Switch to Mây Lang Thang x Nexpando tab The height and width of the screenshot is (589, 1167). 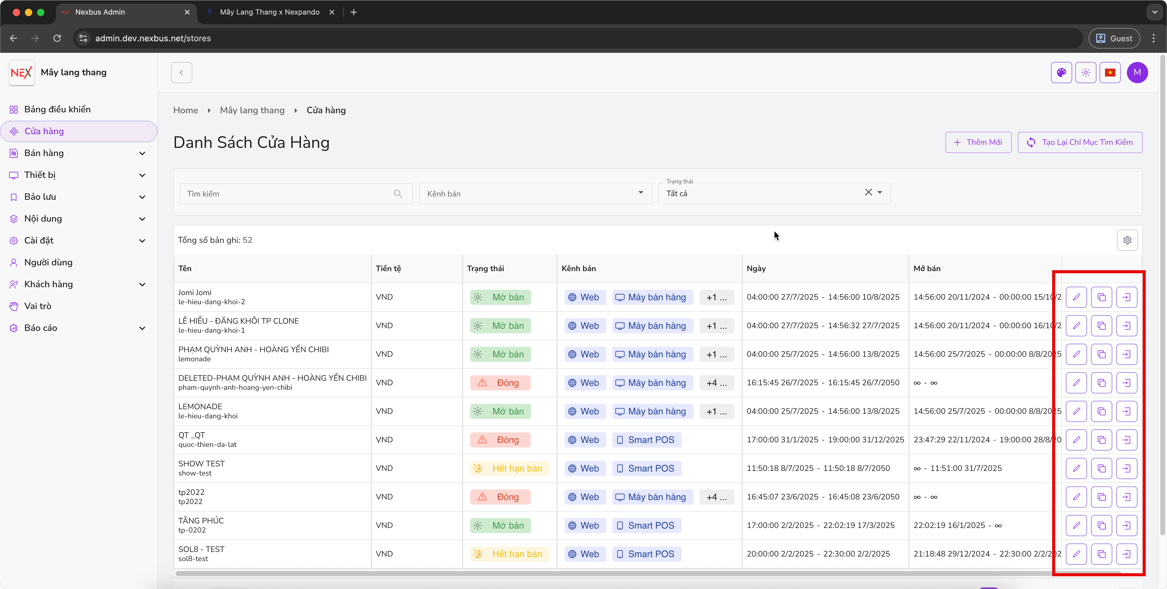coord(270,12)
